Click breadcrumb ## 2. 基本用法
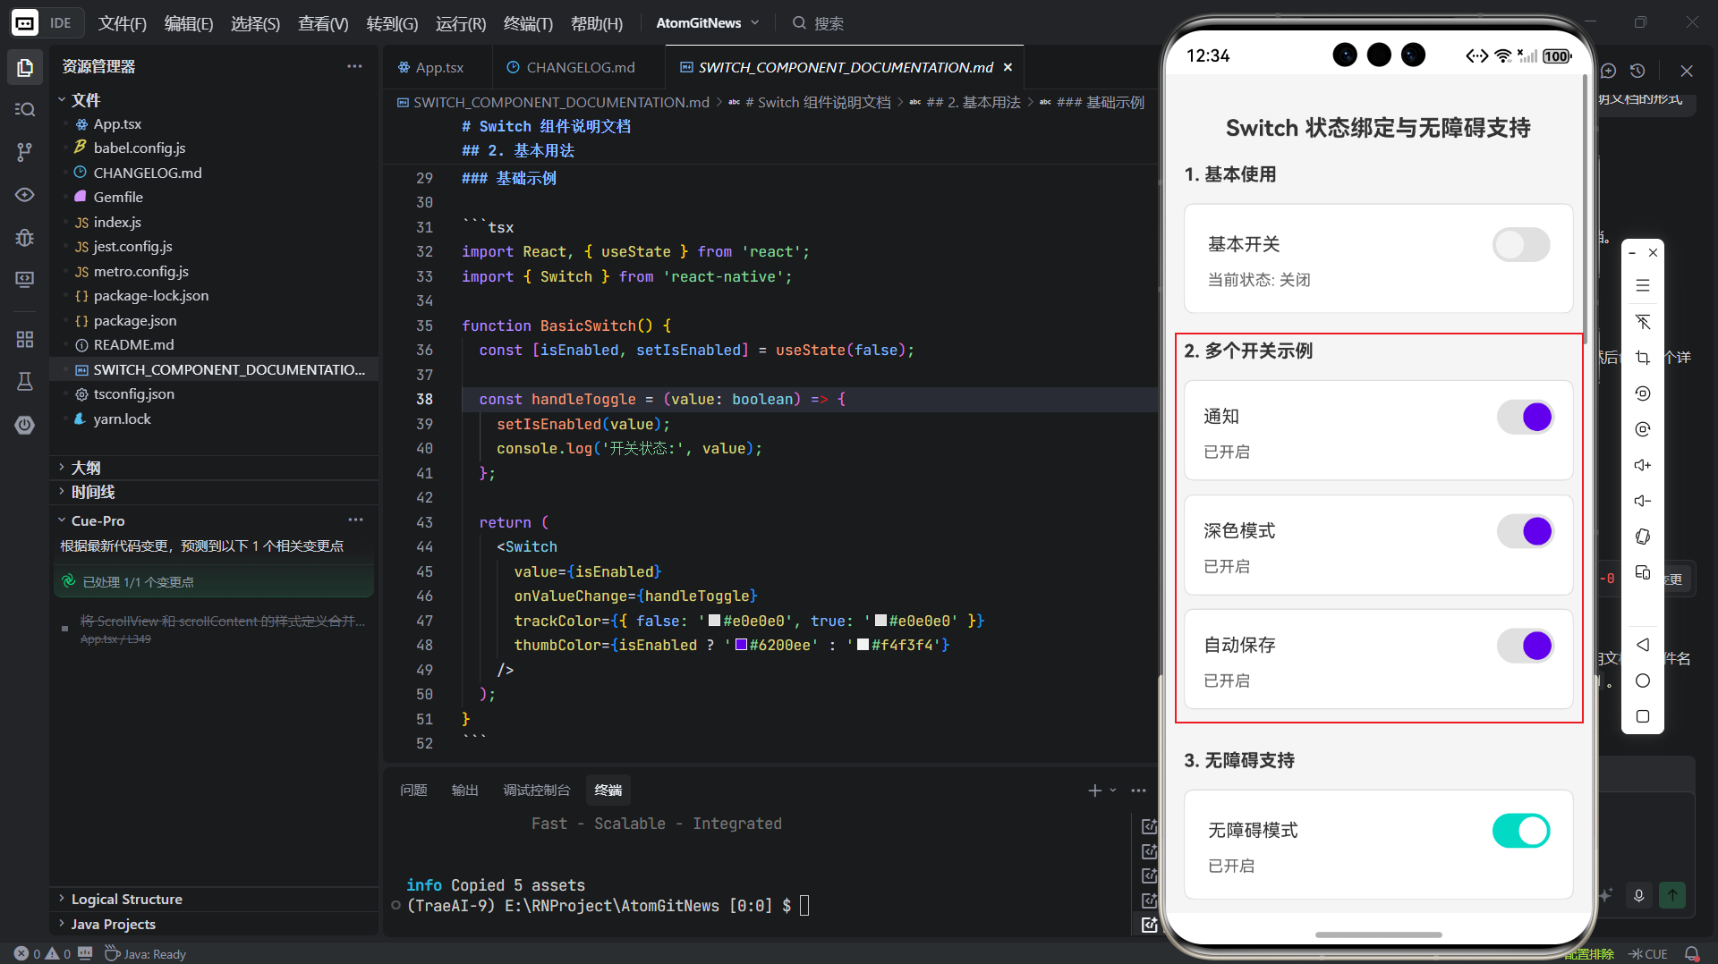Viewport: 1718px width, 964px height. (x=973, y=102)
